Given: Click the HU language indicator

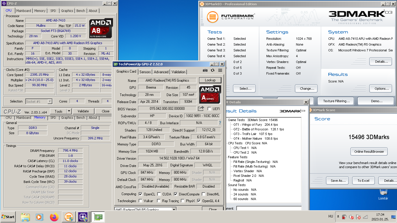Looking at the screenshot, I should (330, 216).
